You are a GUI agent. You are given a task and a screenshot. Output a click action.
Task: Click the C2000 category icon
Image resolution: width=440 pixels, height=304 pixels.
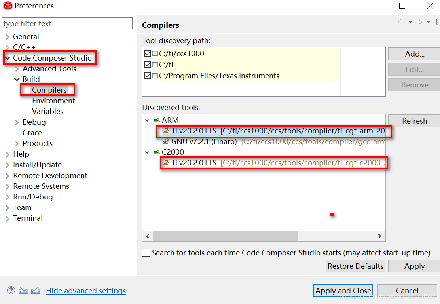(157, 152)
